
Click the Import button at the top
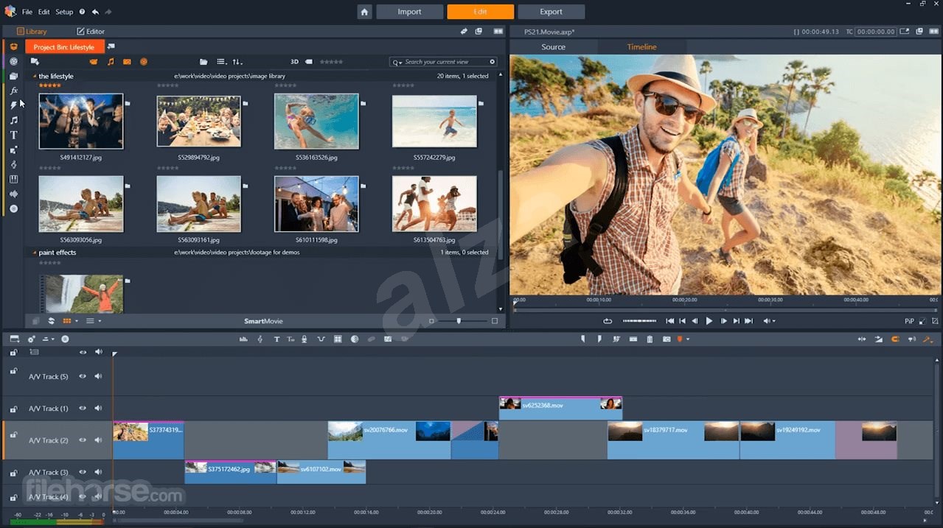pos(409,11)
